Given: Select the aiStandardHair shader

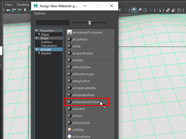Looking at the screenshot, I should click(84, 95).
